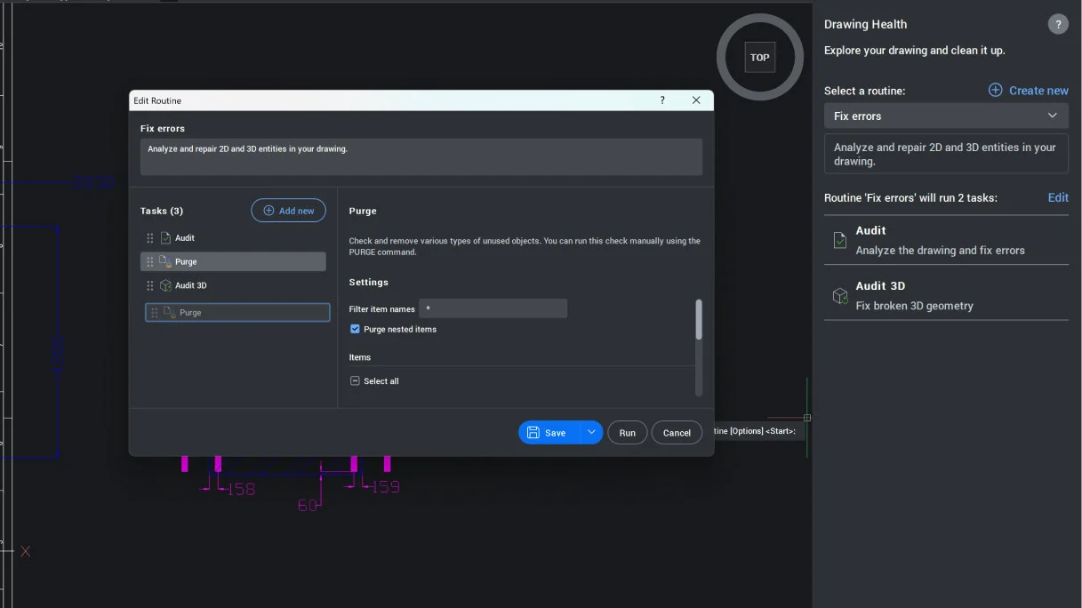Click the 159 dimension text in drawing
Screen dimensions: 1082x608
point(385,487)
